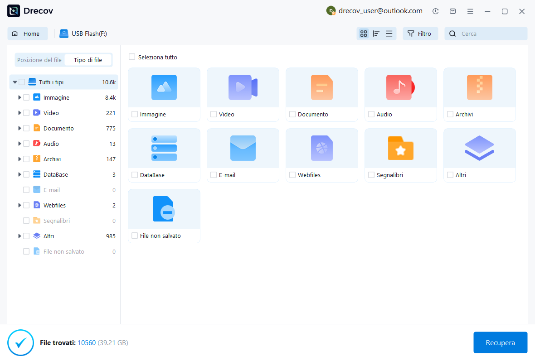Image resolution: width=535 pixels, height=361 pixels.
Task: Switch to detailed list view
Action: point(389,33)
